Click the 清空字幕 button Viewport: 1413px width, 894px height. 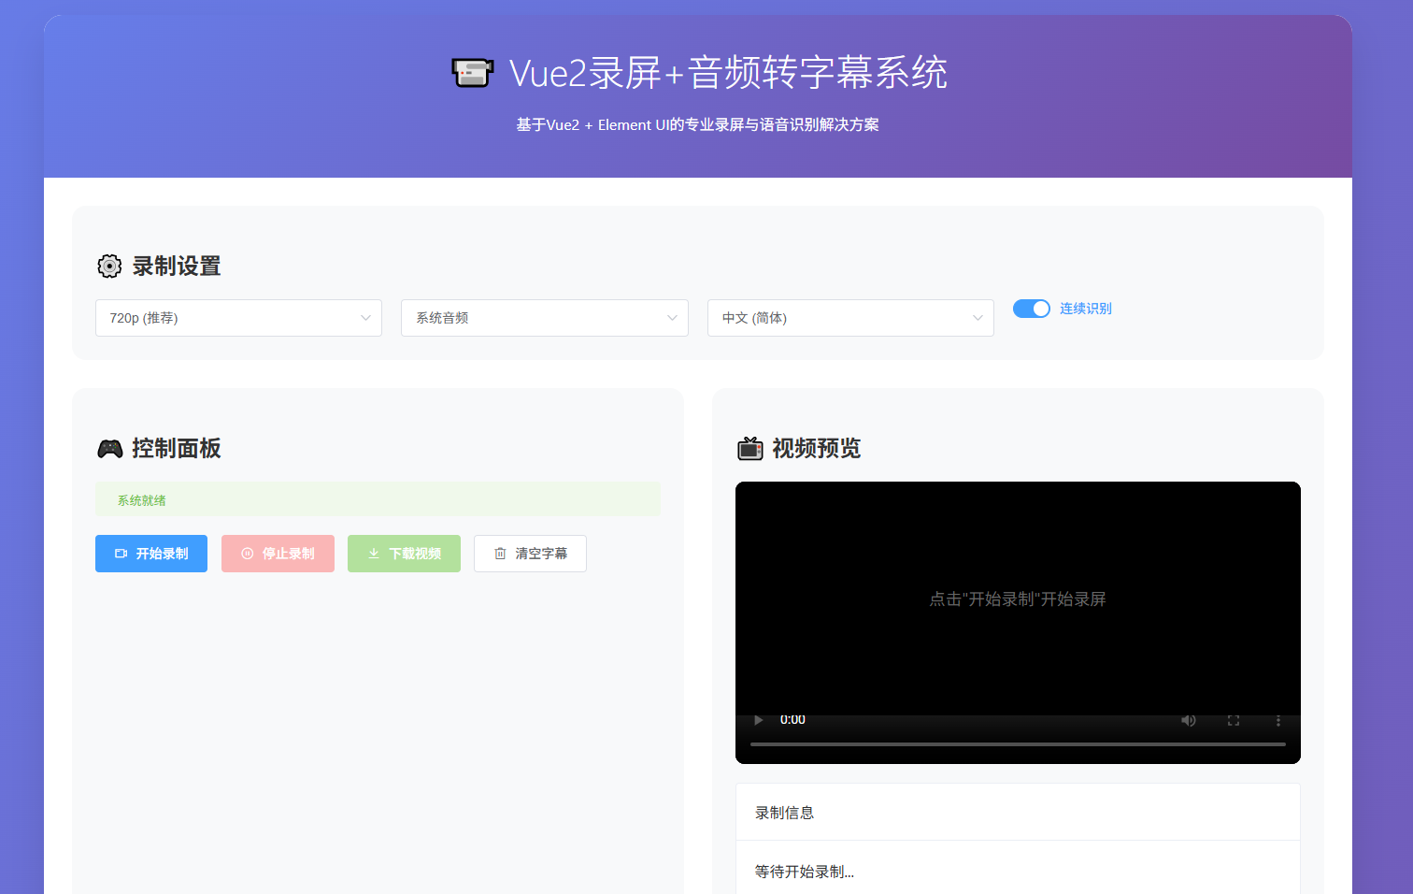[530, 554]
